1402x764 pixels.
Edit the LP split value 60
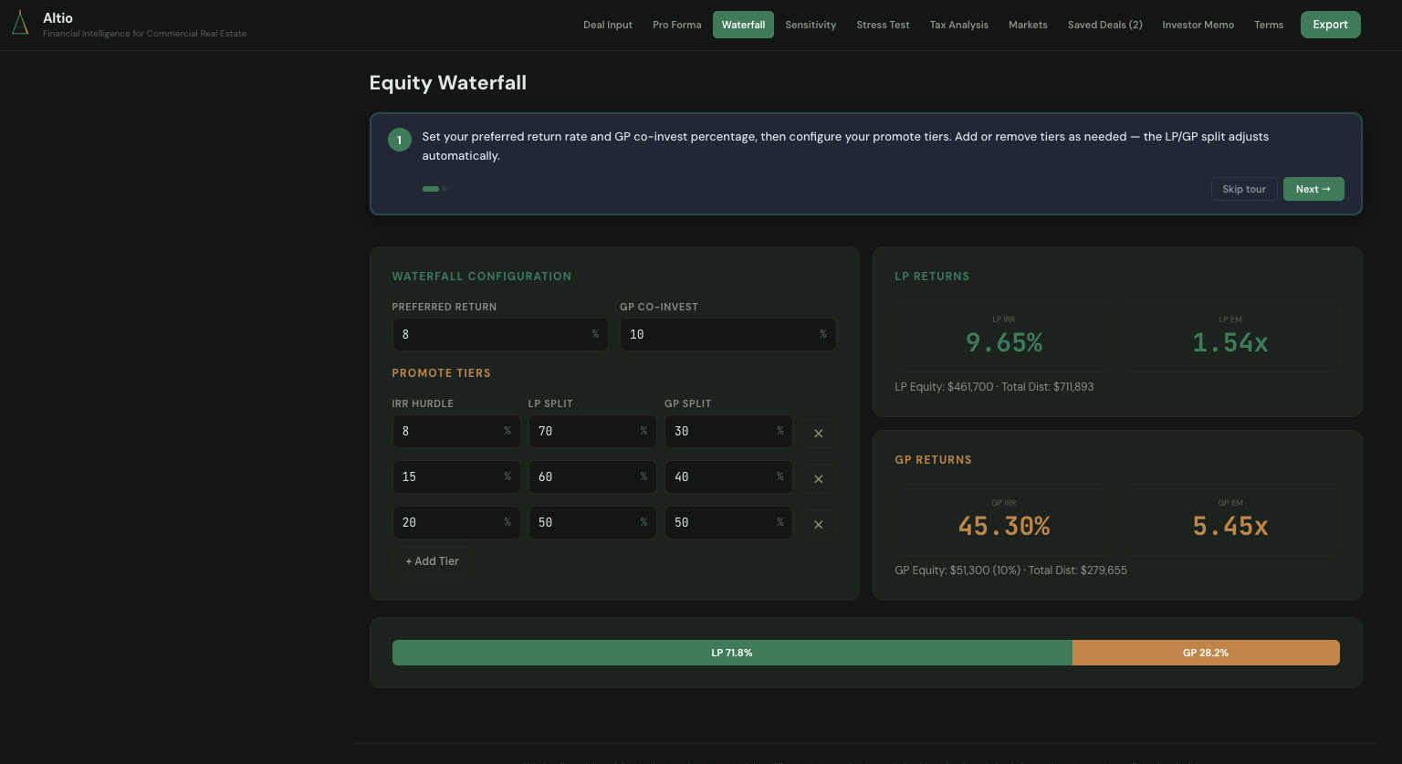point(592,477)
